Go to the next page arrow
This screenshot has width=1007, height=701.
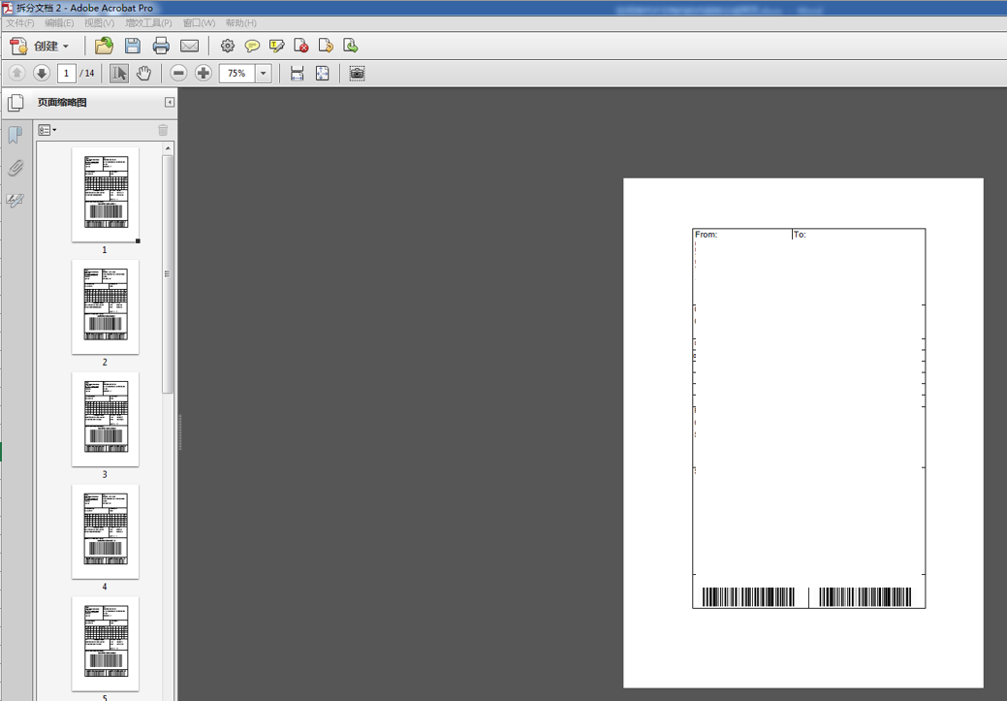click(x=42, y=74)
